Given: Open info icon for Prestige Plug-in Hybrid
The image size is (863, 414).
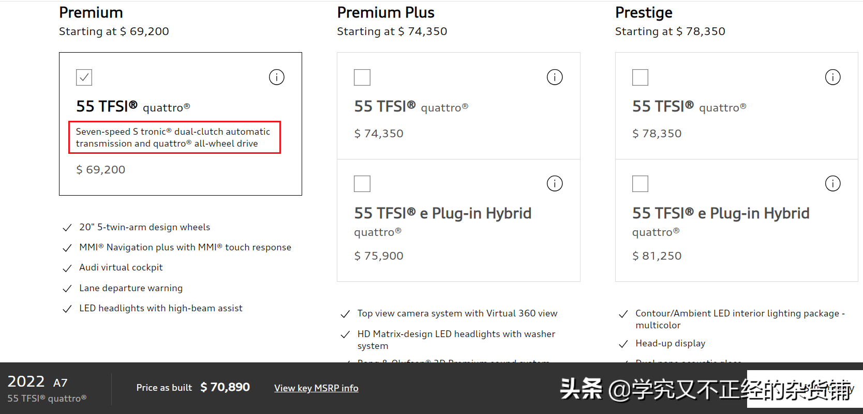Looking at the screenshot, I should [833, 183].
